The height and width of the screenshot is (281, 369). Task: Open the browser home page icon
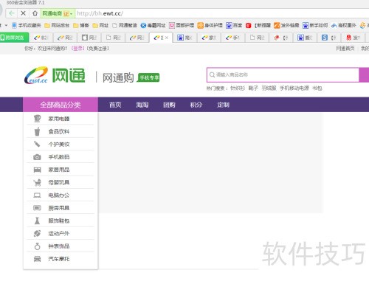tap(35, 13)
